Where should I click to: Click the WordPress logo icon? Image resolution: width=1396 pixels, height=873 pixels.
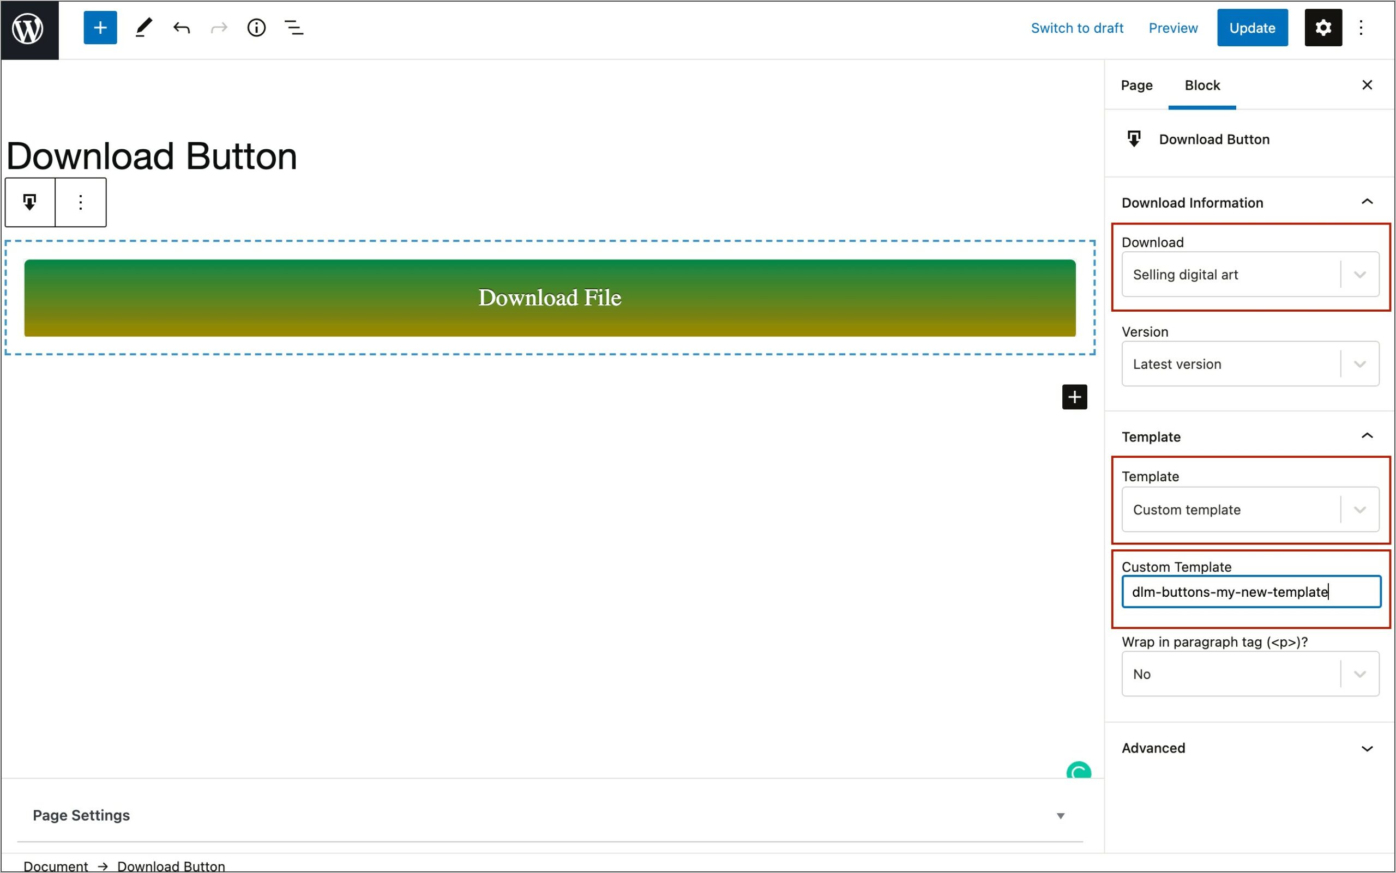pyautogui.click(x=27, y=27)
